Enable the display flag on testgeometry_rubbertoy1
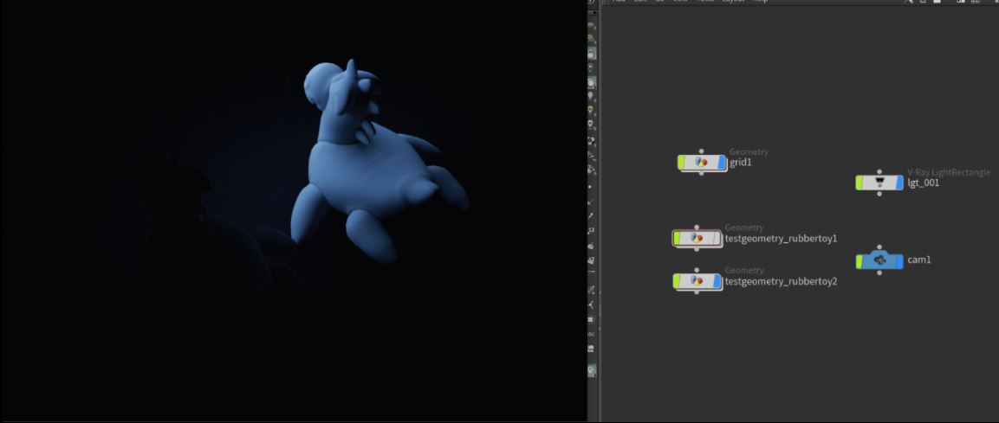 [x=717, y=239]
